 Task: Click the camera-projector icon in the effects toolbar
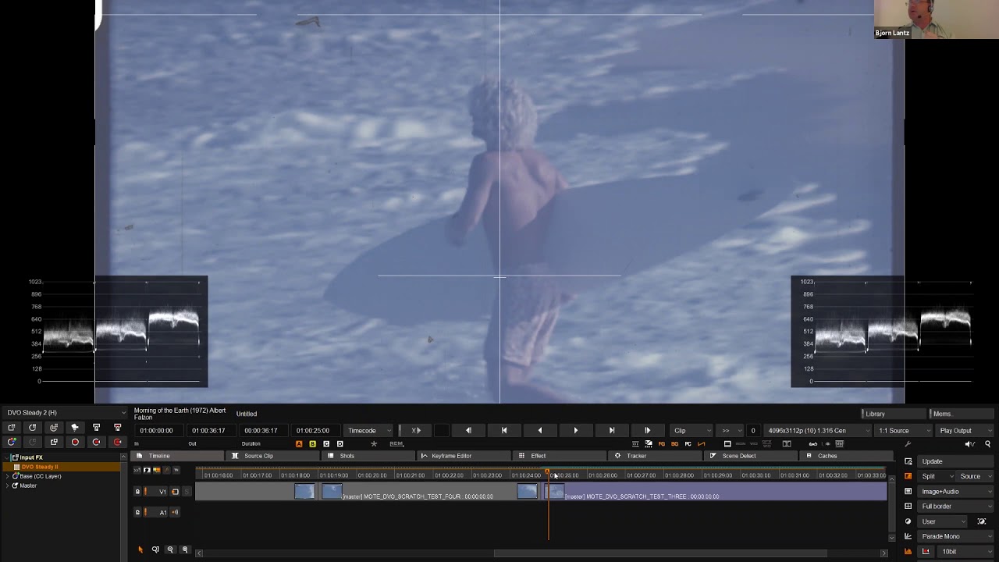tap(75, 428)
